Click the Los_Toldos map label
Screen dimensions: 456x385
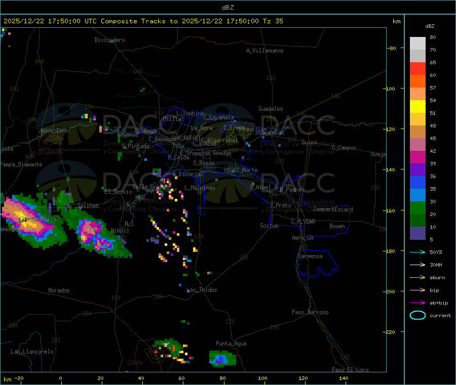(202, 290)
